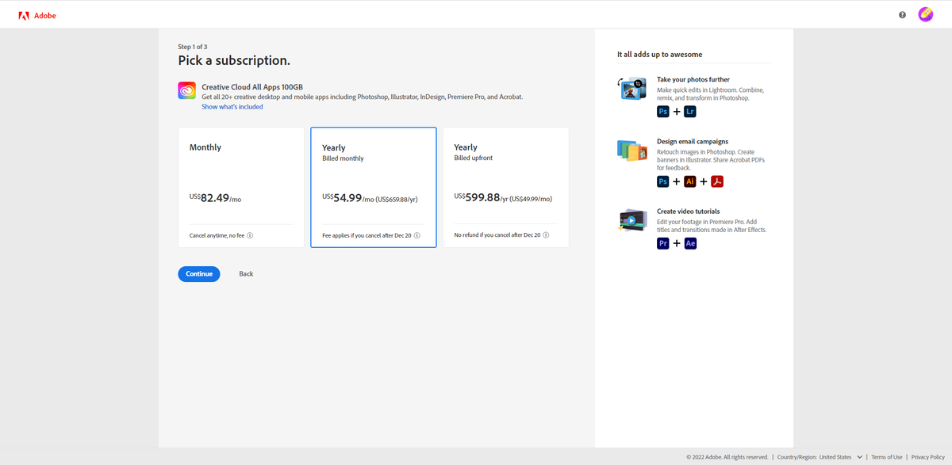Click the Premiere Pro Pr icon
952x465 pixels.
pos(663,243)
